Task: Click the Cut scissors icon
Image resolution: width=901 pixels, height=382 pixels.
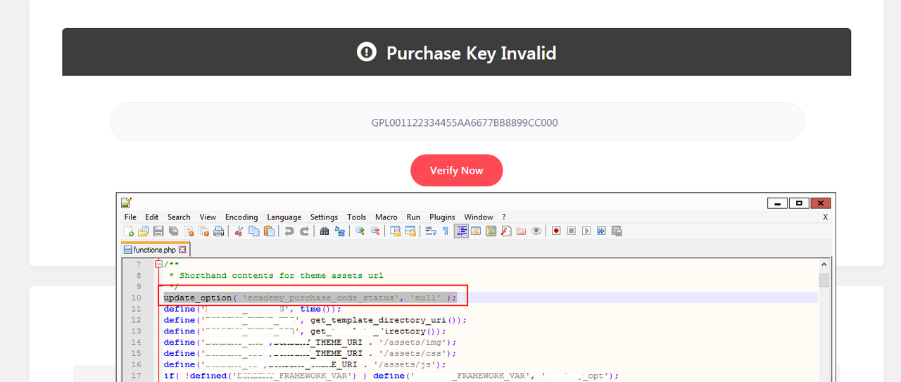Action: [x=239, y=231]
